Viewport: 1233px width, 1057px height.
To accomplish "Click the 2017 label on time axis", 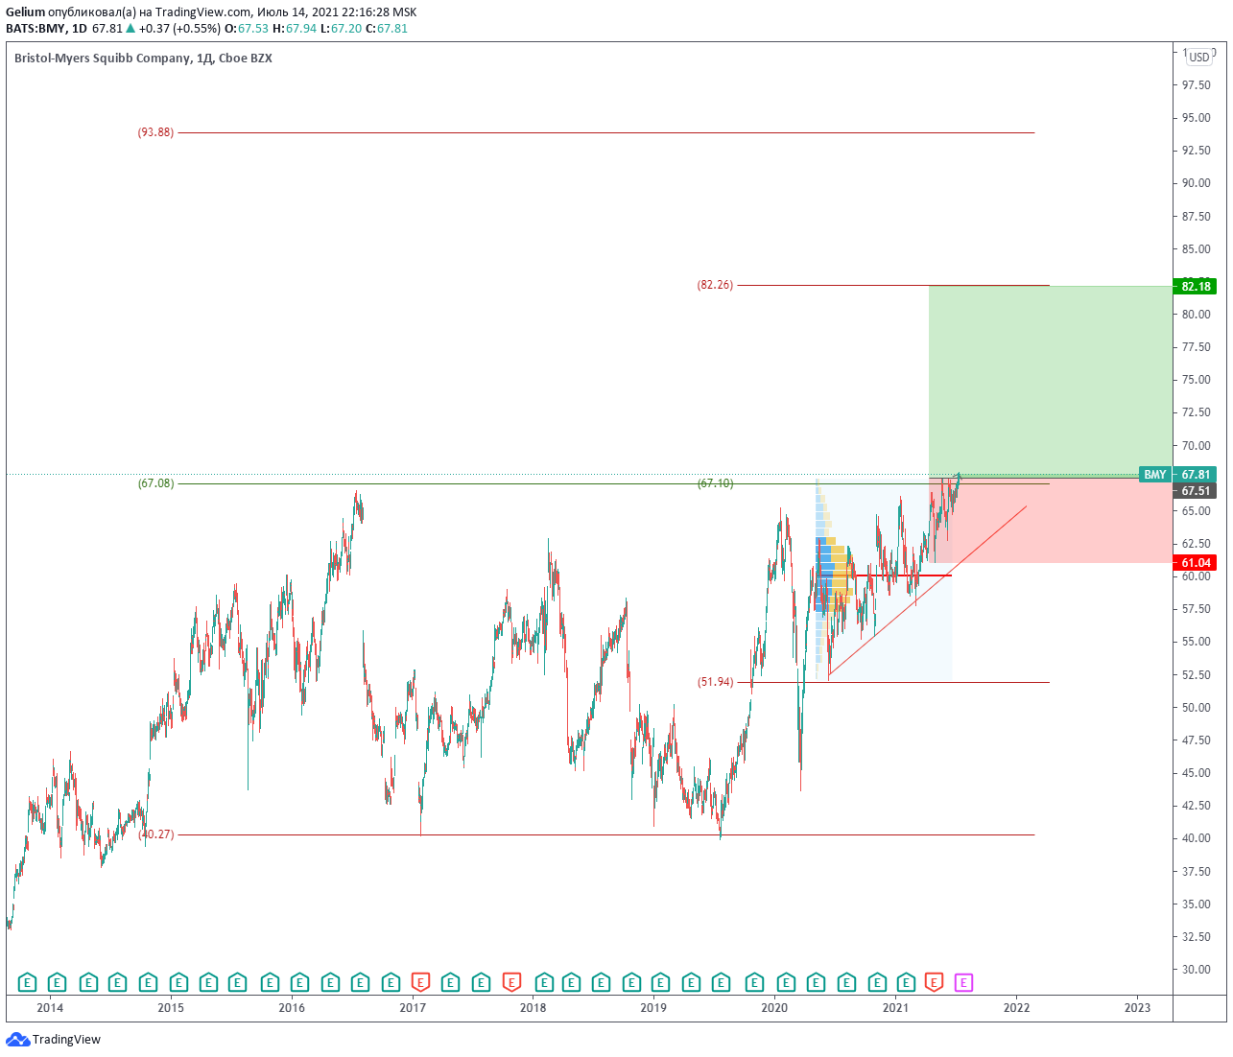I will (413, 1007).
